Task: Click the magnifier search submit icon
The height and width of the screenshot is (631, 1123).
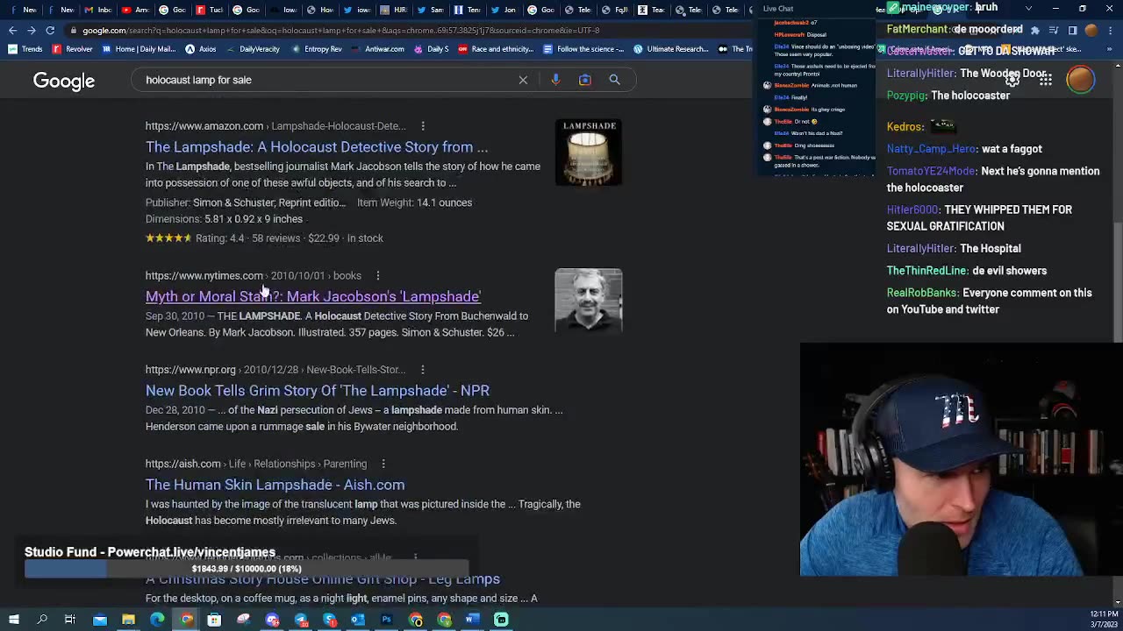Action: pos(614,80)
